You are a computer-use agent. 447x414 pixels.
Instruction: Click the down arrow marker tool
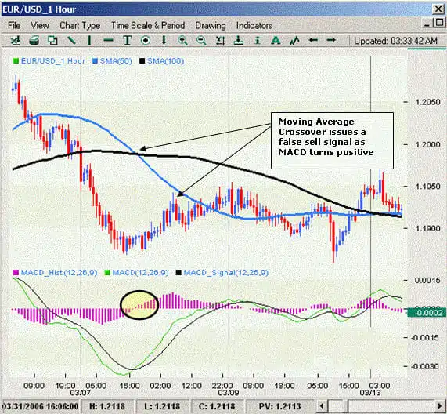coord(164,40)
